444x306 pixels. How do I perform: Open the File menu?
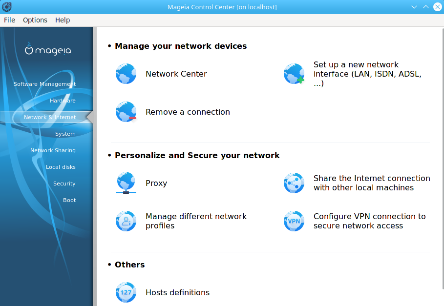(9, 20)
